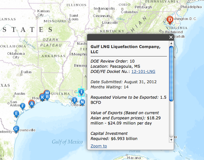This screenshot has height=160, width=204.
Task: Click the Gulf LNG Liquefaction Company title
Action: coord(125,49)
